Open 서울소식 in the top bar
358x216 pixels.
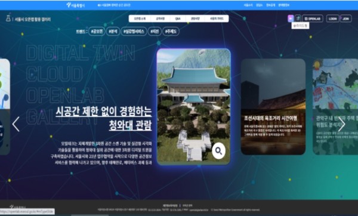248,5
